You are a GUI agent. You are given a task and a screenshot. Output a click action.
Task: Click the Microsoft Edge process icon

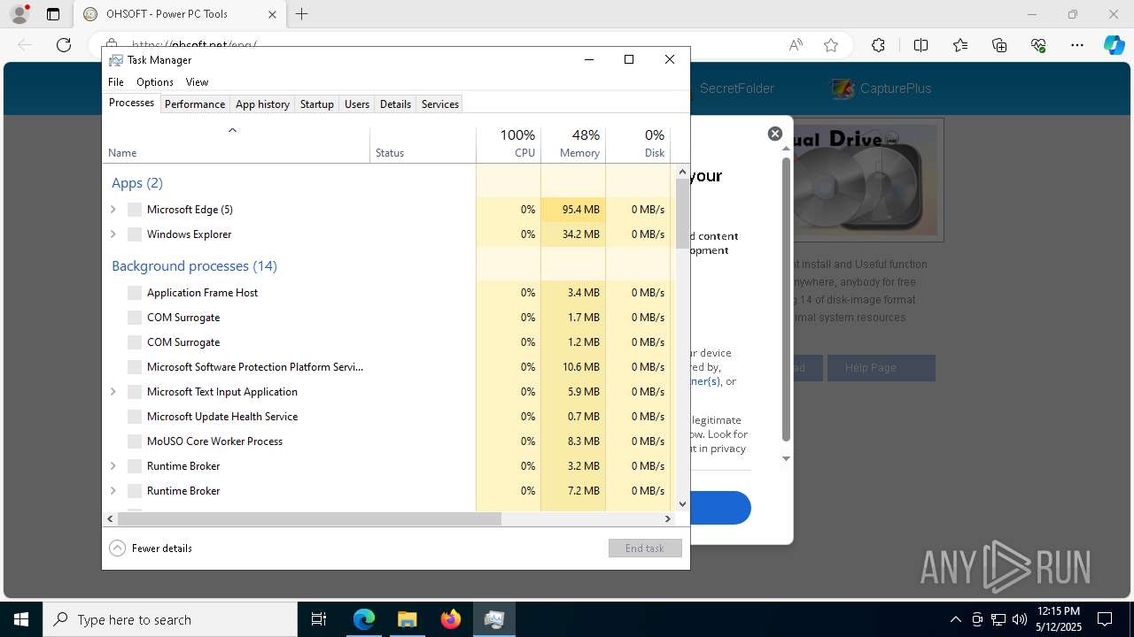tap(135, 210)
